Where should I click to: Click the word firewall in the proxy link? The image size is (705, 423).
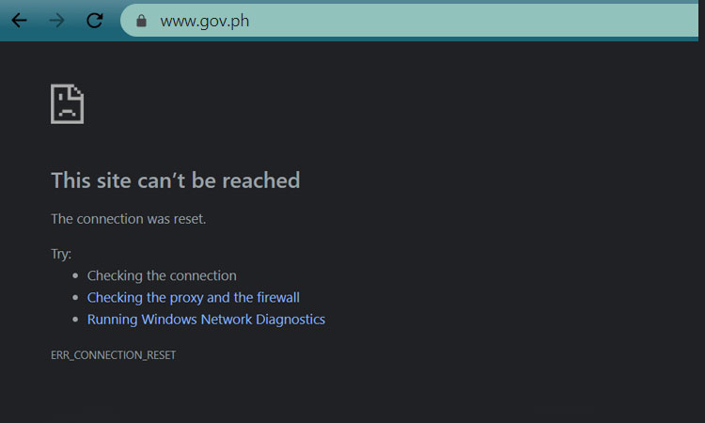tap(278, 297)
